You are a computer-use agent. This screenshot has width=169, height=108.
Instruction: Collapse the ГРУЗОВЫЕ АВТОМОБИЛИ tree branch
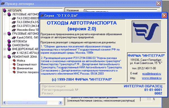tap(5, 34)
